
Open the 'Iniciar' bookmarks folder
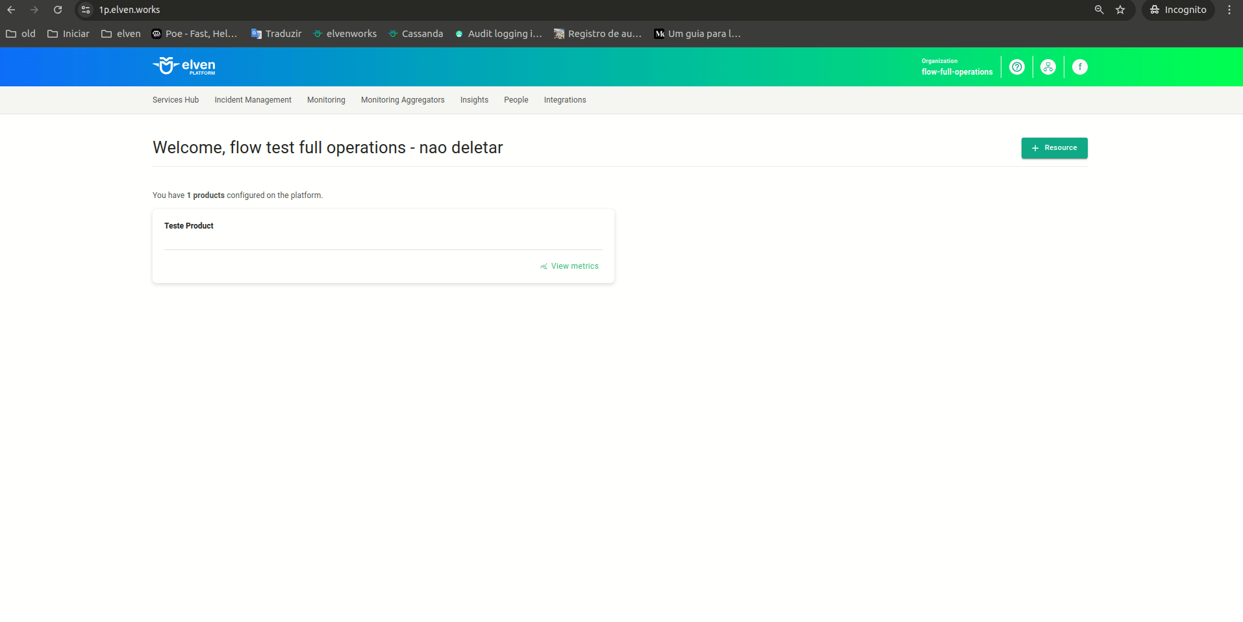[x=68, y=34]
